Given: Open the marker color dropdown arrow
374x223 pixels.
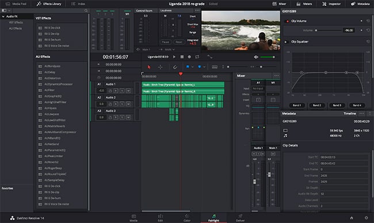Looking at the screenshot, I should pos(204,67).
